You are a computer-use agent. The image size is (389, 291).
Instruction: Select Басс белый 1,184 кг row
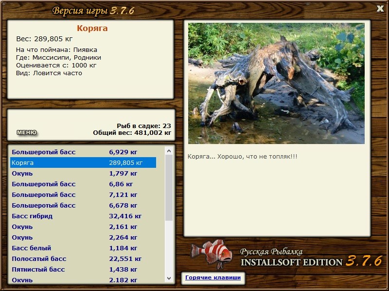(83, 248)
